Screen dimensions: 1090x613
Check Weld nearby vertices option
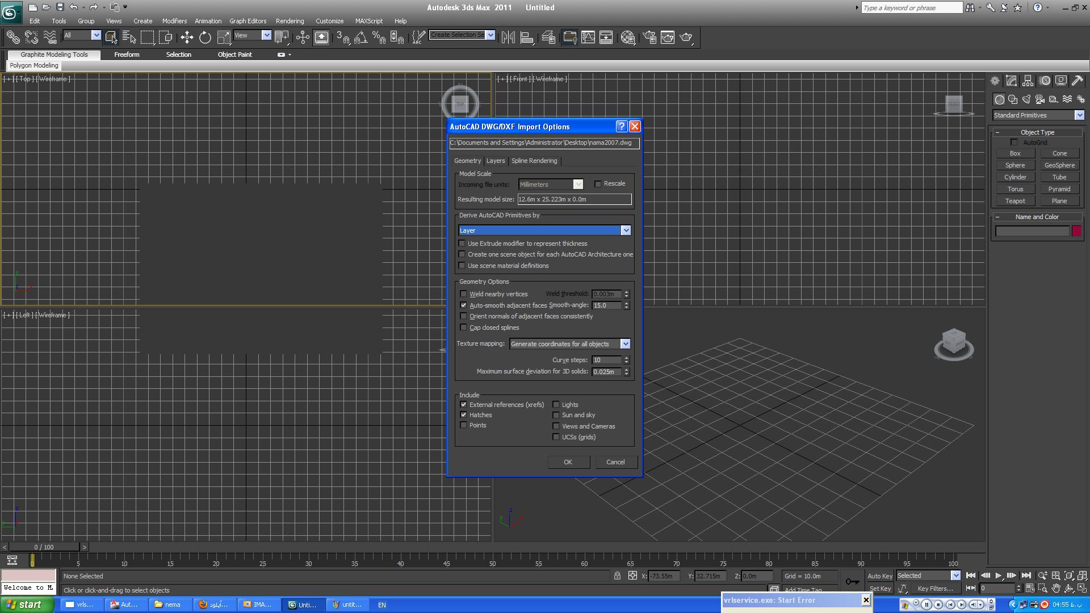(463, 294)
